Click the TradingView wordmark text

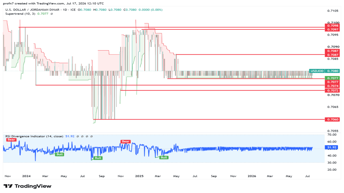pyautogui.click(x=33, y=186)
